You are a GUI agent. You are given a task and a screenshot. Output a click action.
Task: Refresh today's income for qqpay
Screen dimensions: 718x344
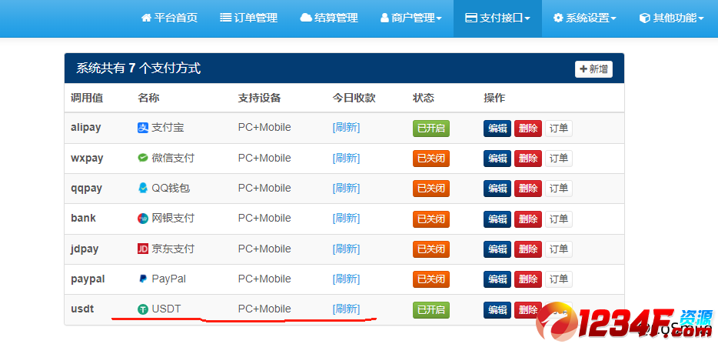pos(346,188)
